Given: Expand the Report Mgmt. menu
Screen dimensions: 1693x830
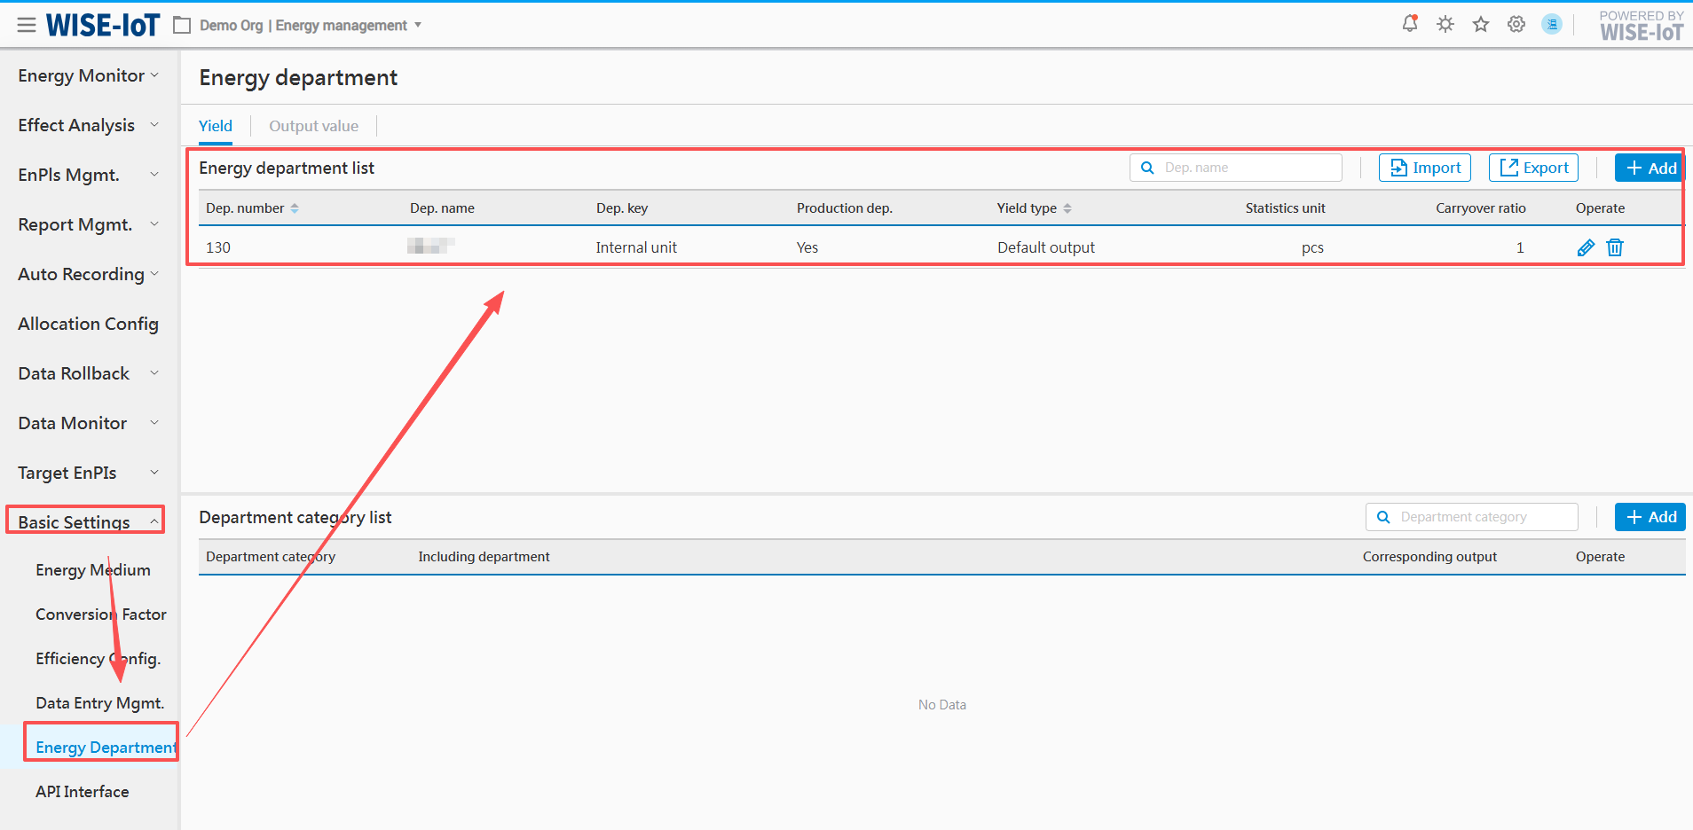Looking at the screenshot, I should tap(87, 224).
